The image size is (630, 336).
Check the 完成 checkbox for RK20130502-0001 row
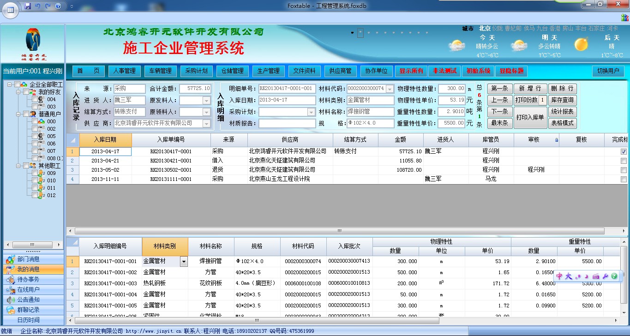coord(624,170)
